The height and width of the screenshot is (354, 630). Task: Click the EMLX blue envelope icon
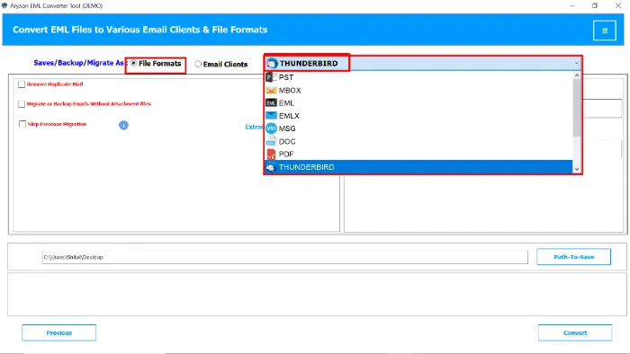pos(272,116)
